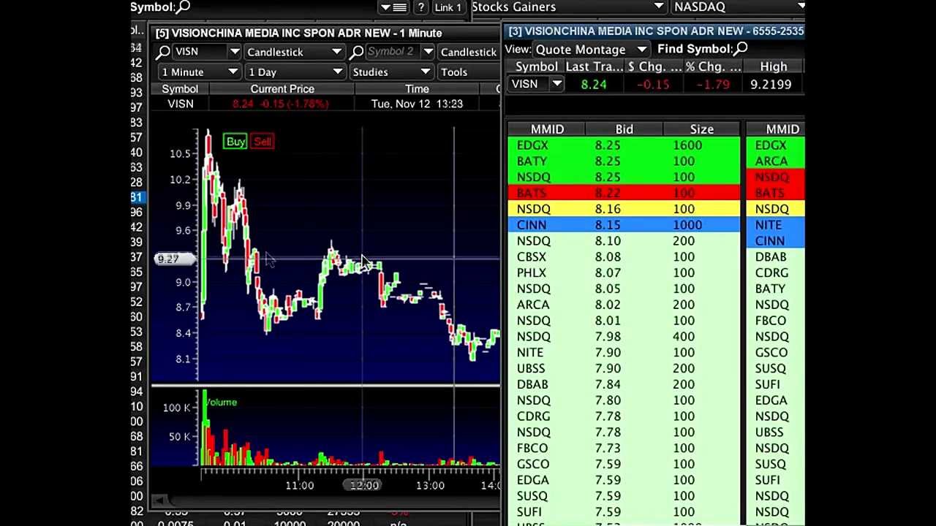Viewport: 936px width, 526px height.
Task: Click the Bid column header
Action: point(624,129)
